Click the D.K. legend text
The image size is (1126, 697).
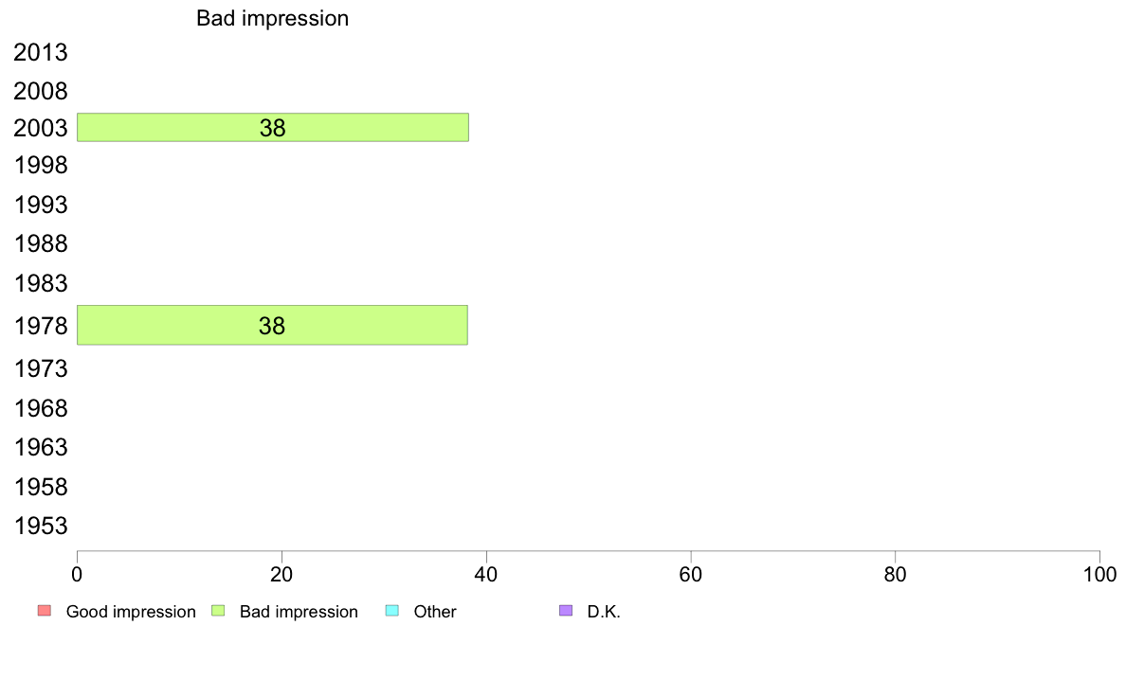click(x=604, y=612)
